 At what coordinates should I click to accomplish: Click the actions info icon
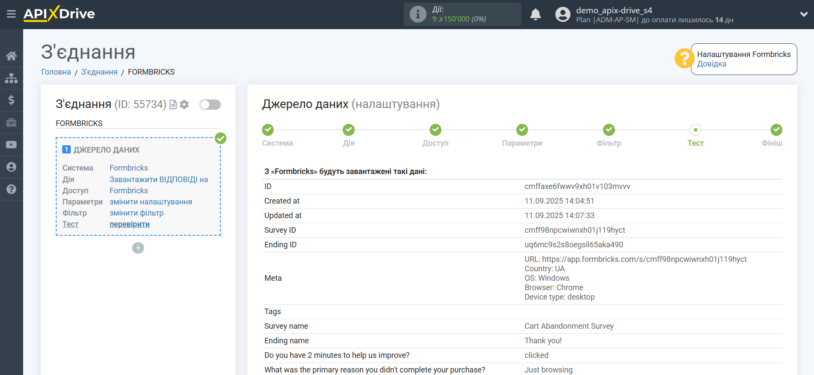click(x=418, y=14)
